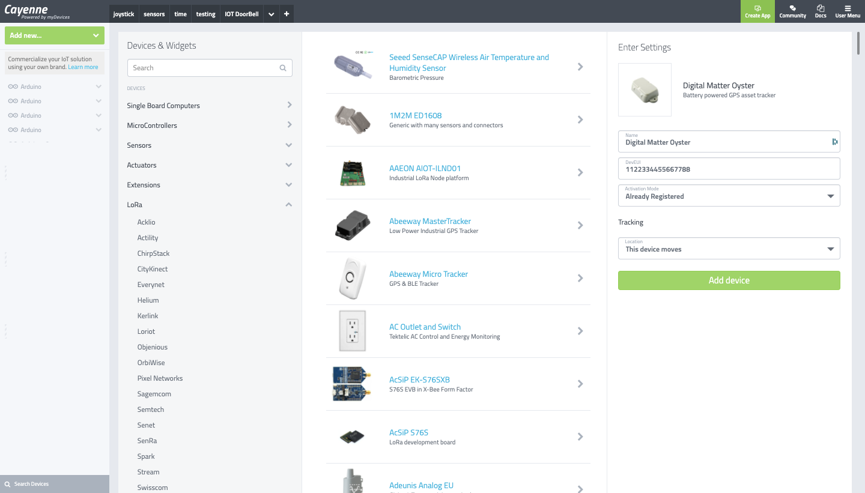Click the Add device button

click(x=729, y=280)
